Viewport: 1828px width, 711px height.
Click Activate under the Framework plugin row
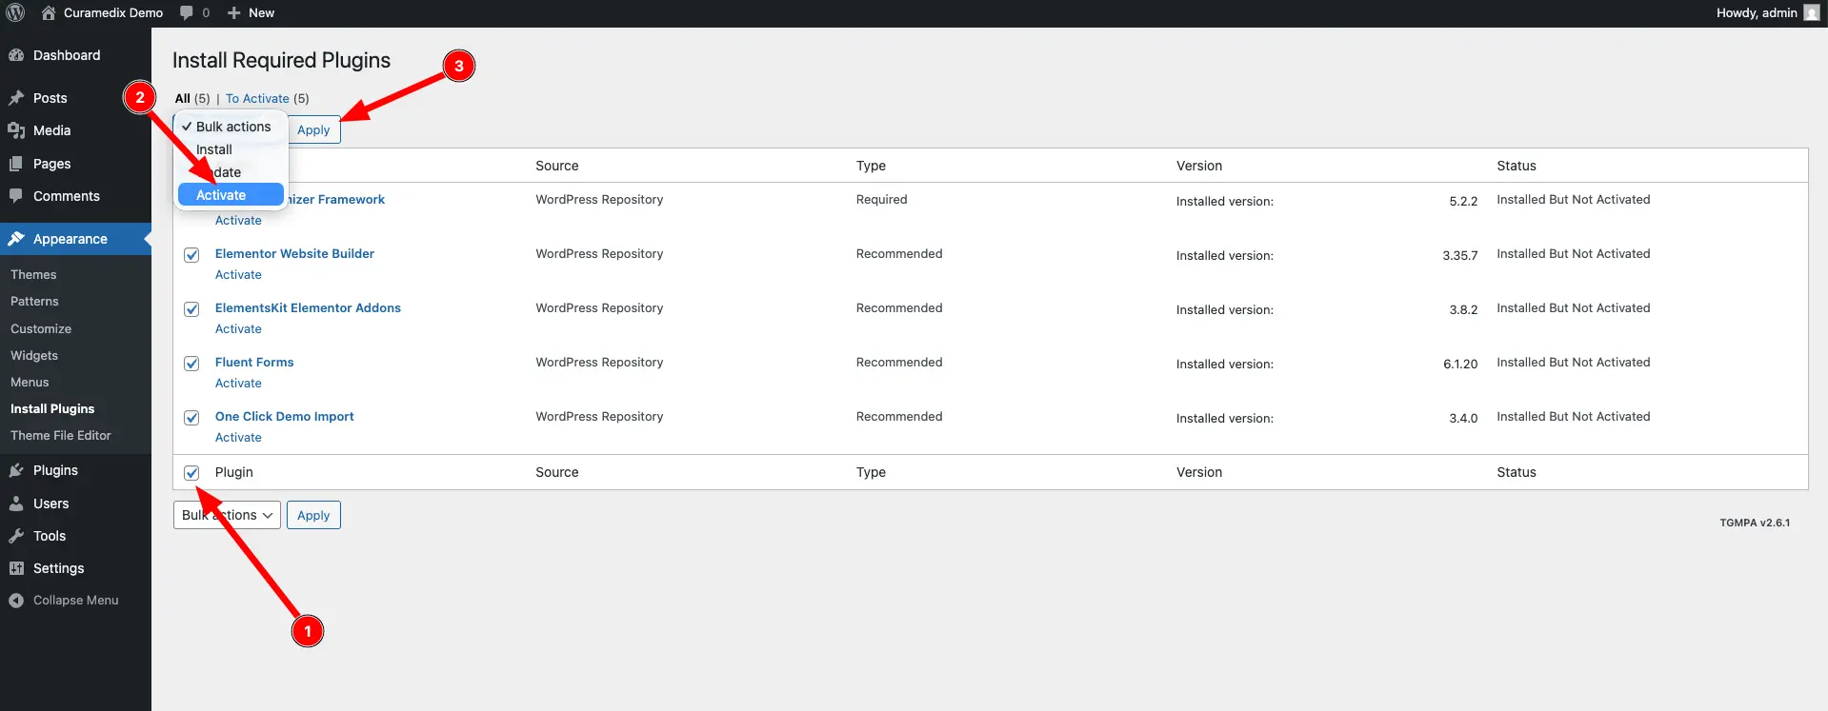coord(238,221)
